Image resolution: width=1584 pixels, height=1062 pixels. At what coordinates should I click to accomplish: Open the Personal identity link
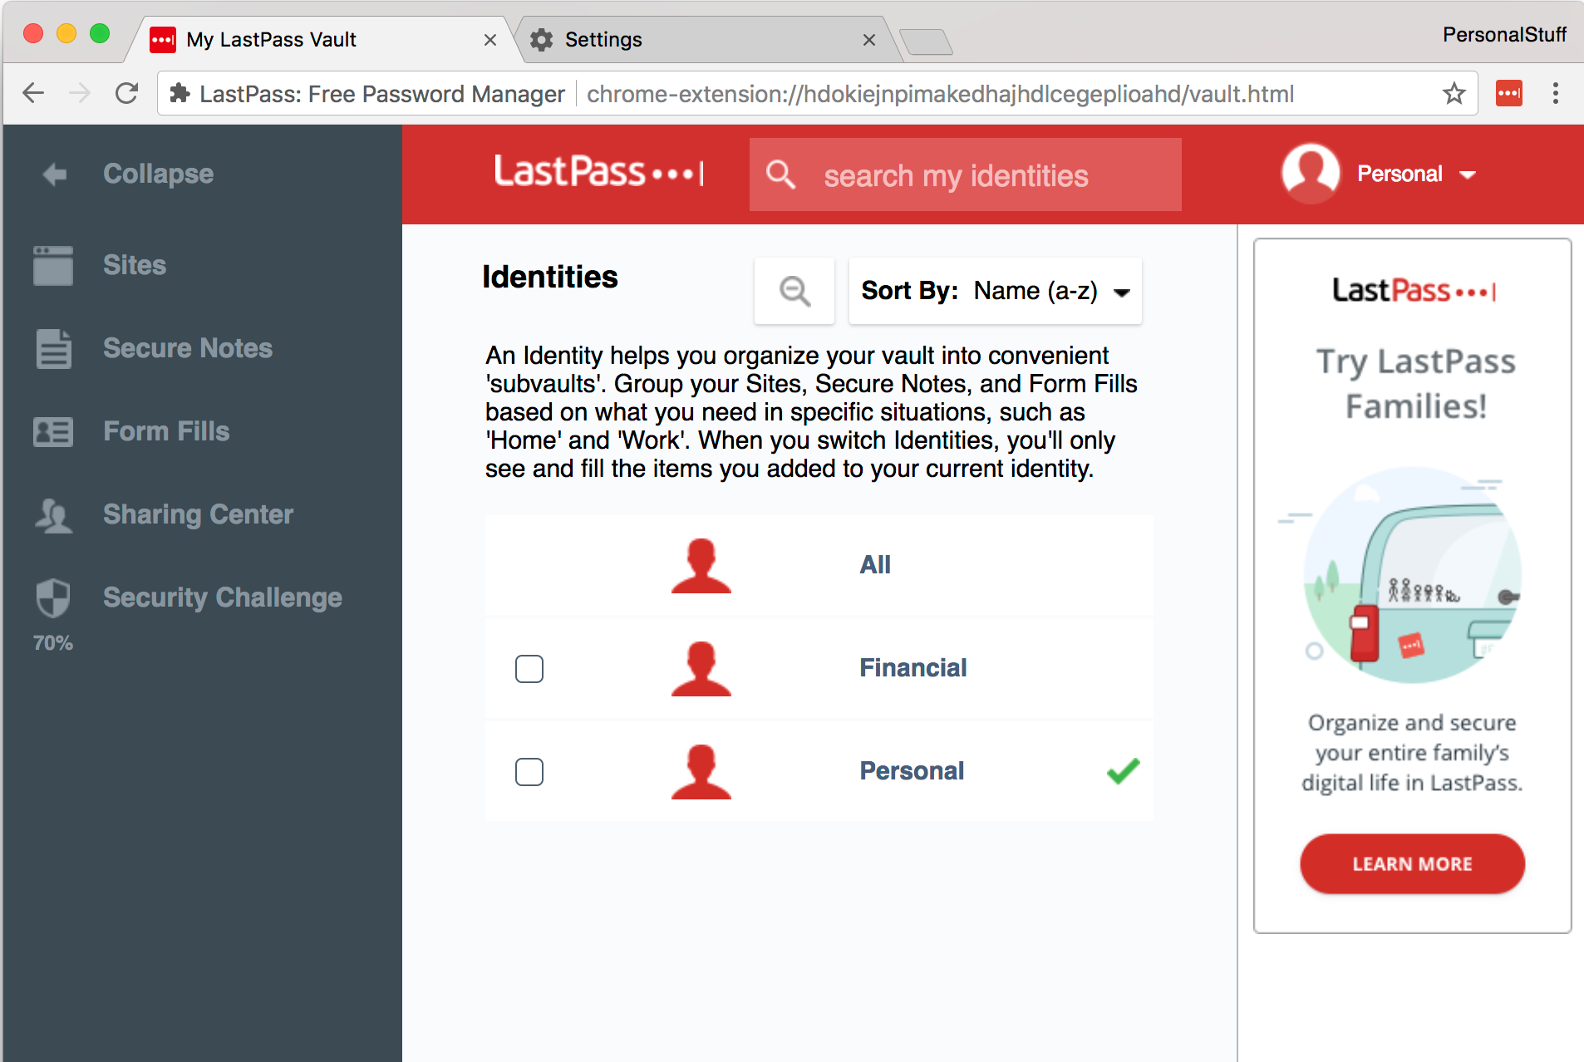[912, 771]
